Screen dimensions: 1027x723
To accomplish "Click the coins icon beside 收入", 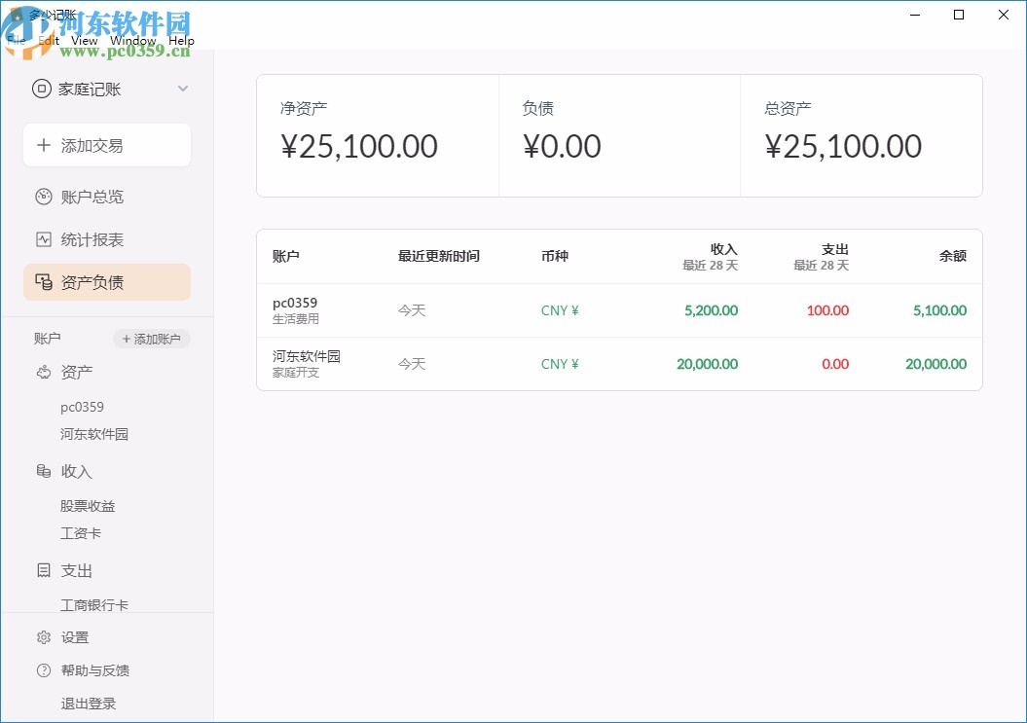I will (x=43, y=471).
